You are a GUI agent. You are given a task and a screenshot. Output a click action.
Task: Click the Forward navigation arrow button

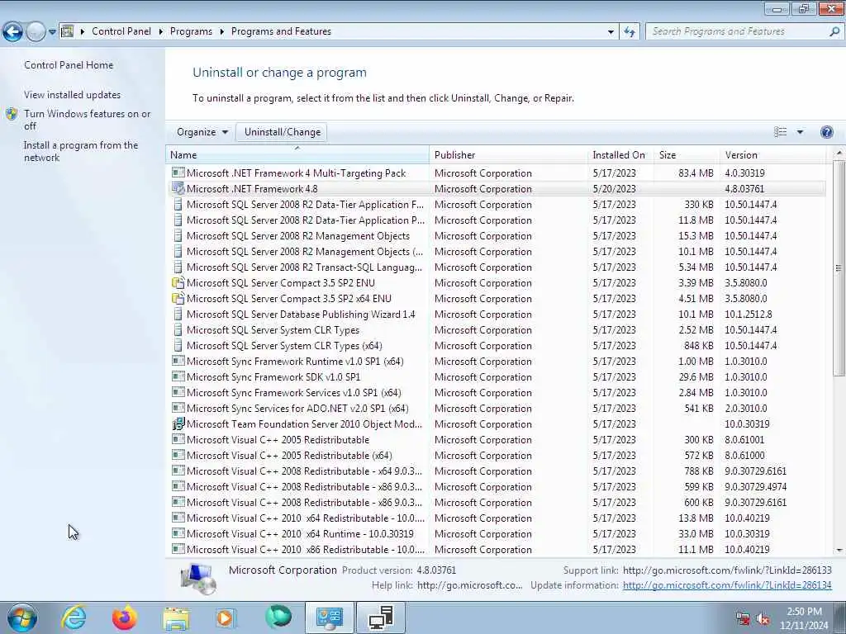(35, 32)
